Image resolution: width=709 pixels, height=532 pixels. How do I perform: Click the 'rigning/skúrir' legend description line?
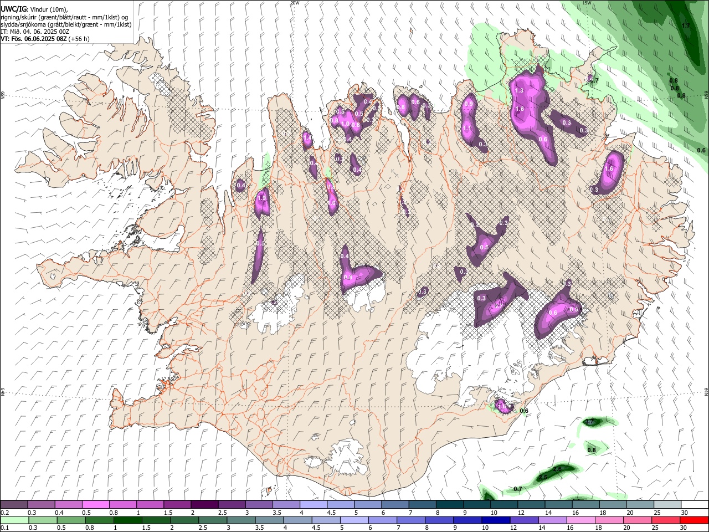pyautogui.click(x=64, y=17)
